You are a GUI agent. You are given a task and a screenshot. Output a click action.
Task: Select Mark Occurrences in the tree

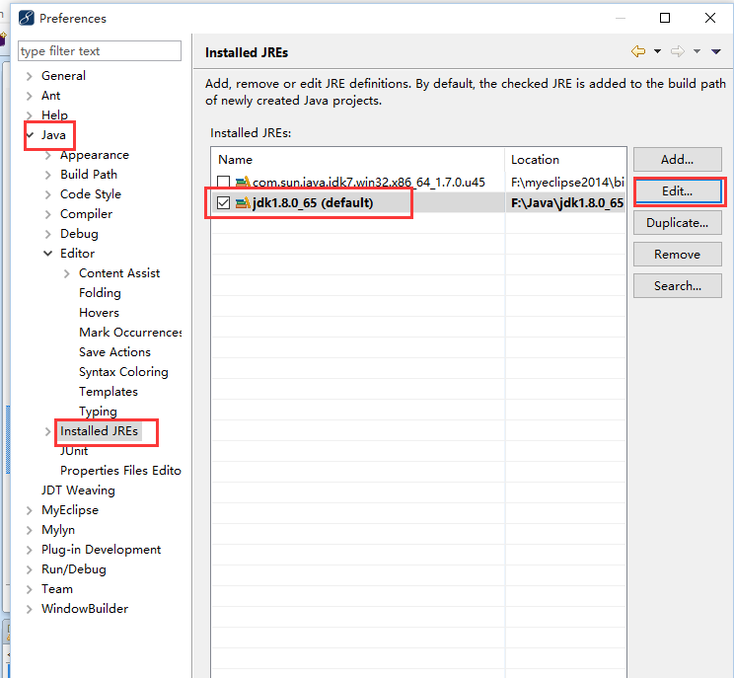pos(130,333)
